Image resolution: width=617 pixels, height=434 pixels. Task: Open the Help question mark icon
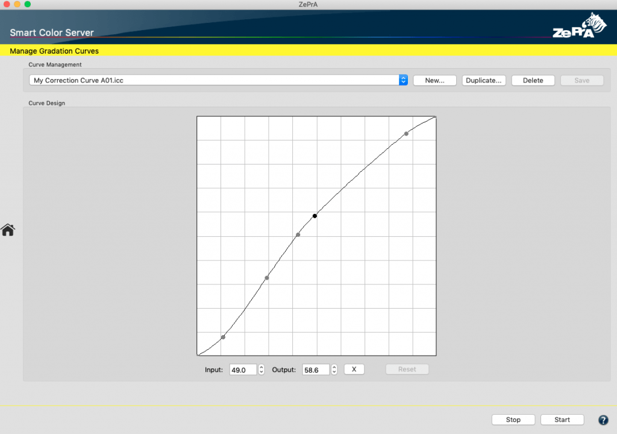pos(604,420)
